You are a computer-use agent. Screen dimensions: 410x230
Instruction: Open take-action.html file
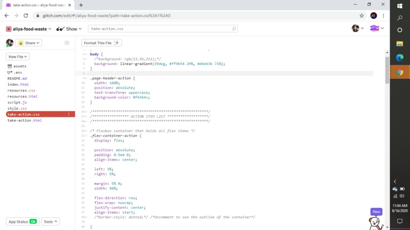[24, 120]
